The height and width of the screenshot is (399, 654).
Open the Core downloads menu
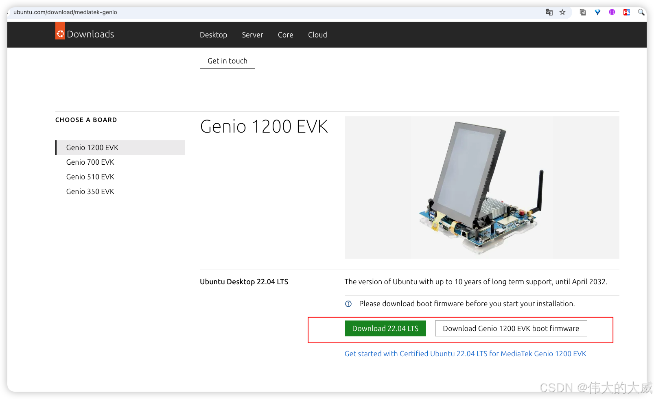click(x=285, y=35)
